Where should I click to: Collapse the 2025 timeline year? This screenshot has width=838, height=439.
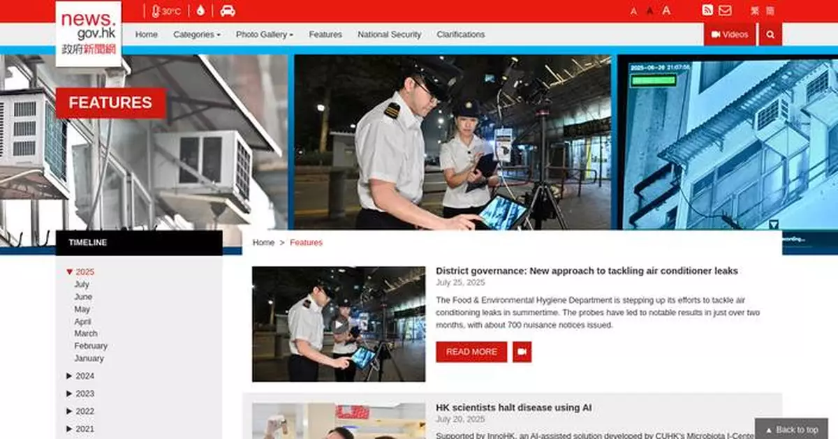point(70,272)
